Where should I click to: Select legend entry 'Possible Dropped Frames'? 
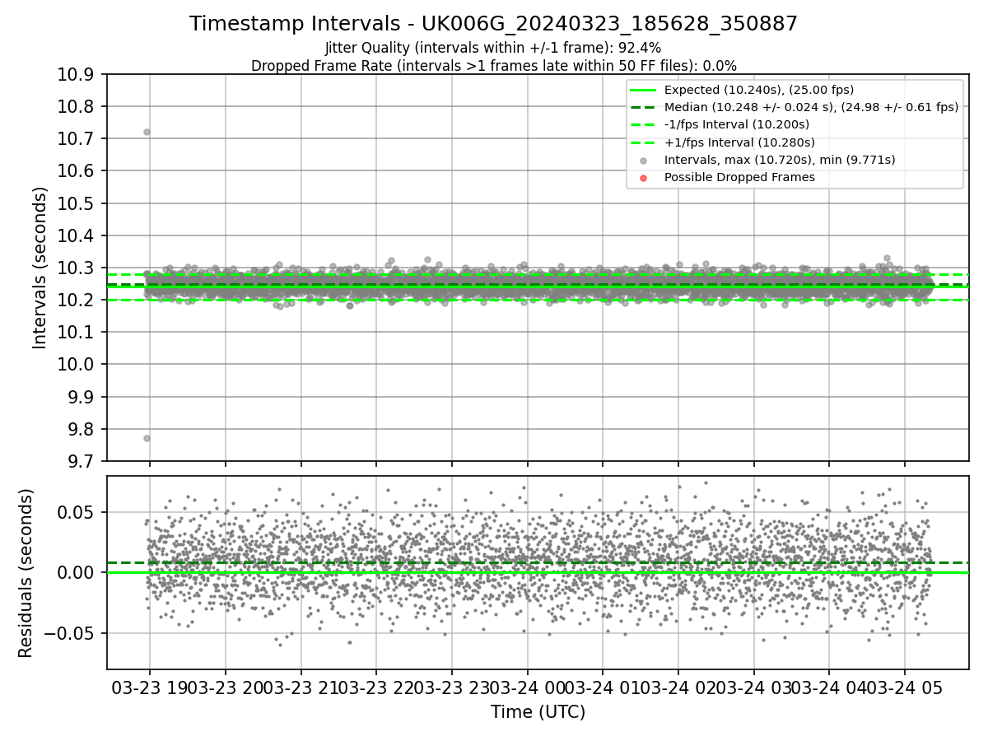[x=739, y=177]
